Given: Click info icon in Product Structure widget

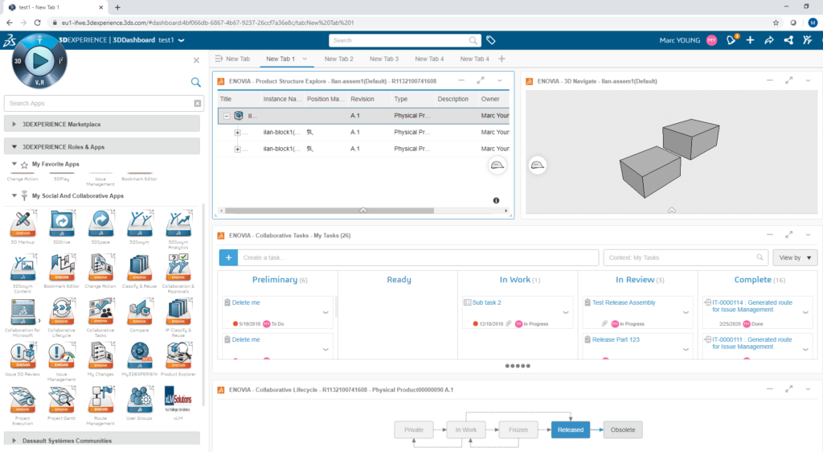Looking at the screenshot, I should click(x=496, y=200).
